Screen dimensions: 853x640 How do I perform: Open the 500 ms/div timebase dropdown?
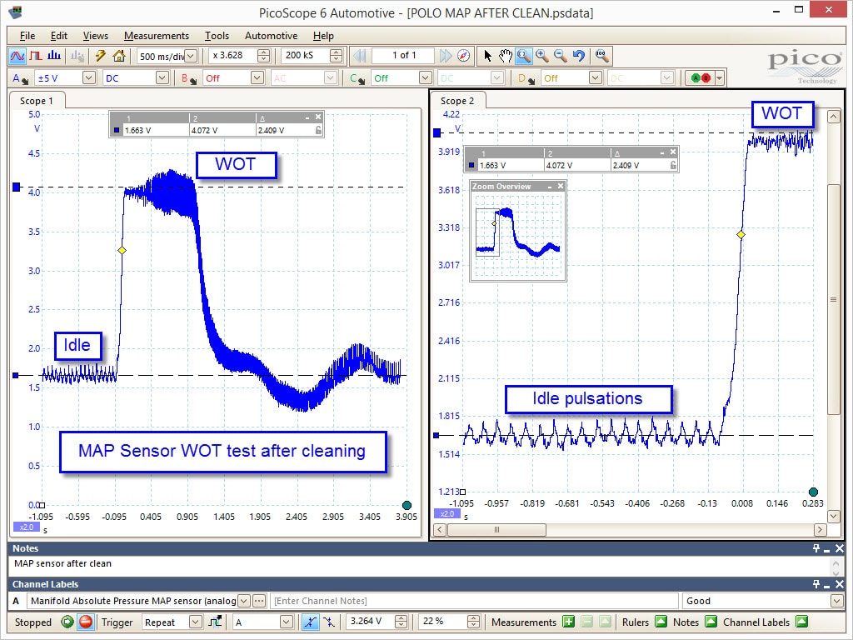[x=191, y=56]
